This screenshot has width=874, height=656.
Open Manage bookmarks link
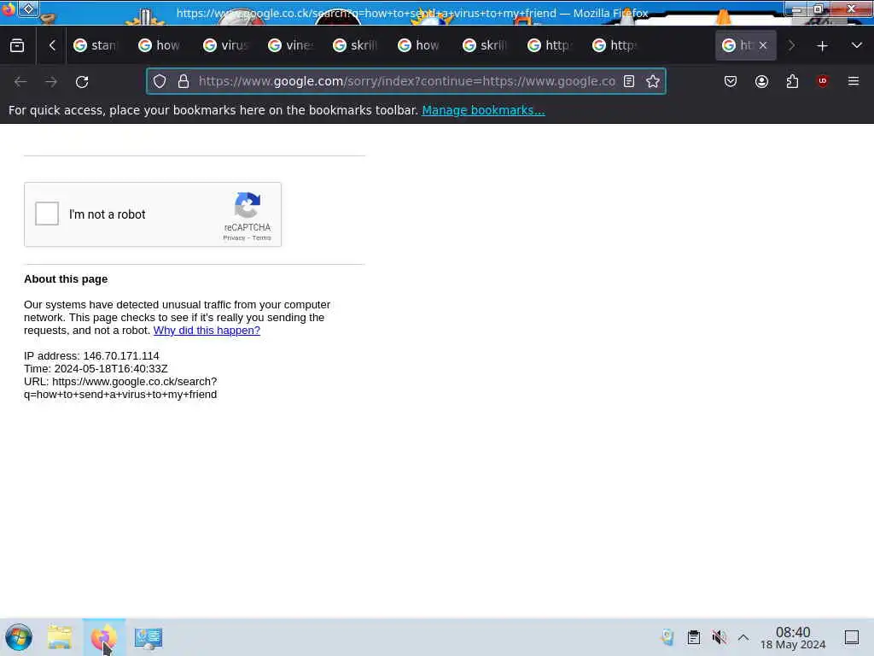point(483,110)
